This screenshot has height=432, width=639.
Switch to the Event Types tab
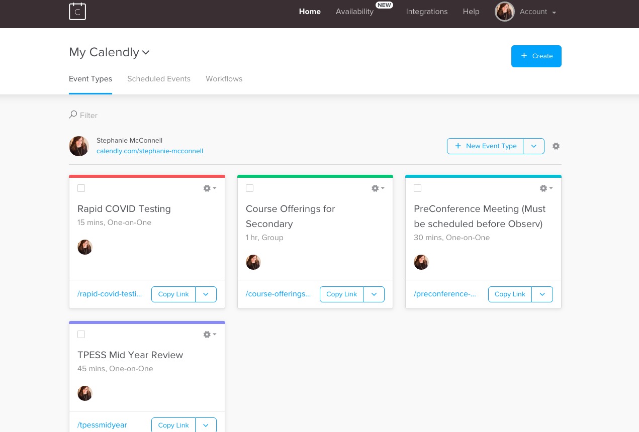click(90, 79)
